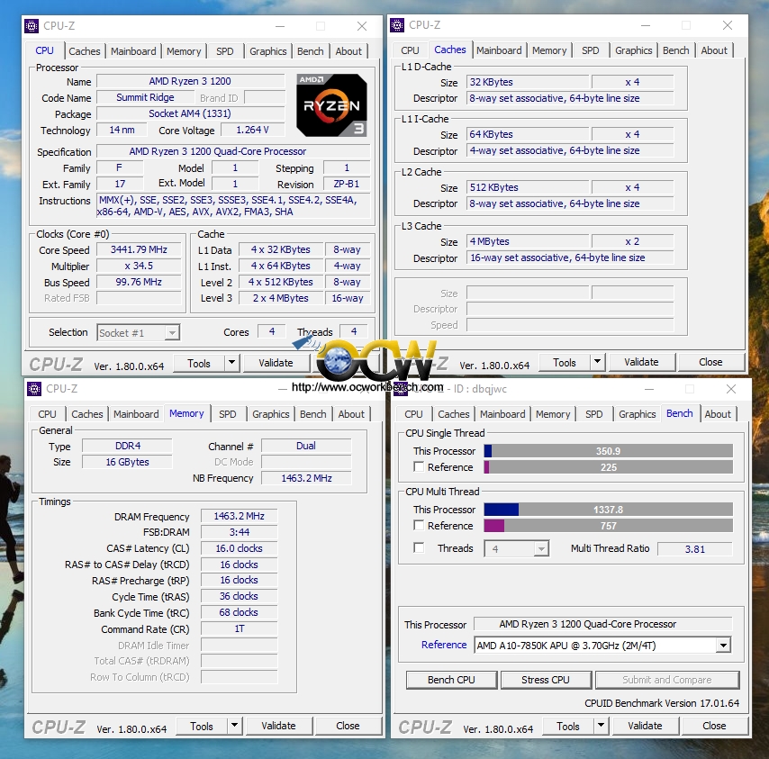Select SPD tab in CPU window
The image size is (769, 759).
tap(225, 51)
